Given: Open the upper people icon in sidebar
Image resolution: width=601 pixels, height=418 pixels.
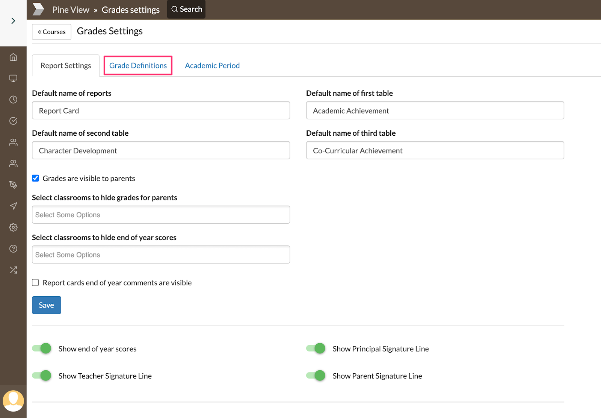Looking at the screenshot, I should pyautogui.click(x=13, y=142).
